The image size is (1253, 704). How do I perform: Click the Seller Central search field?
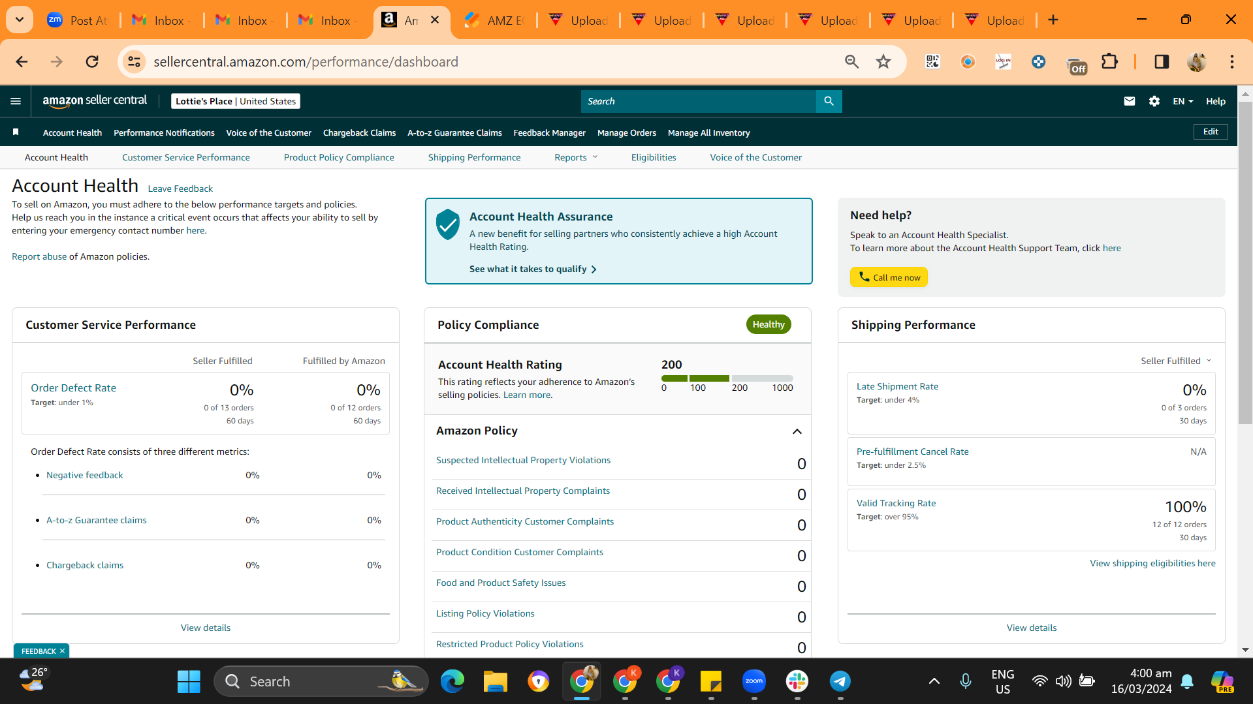pyautogui.click(x=699, y=101)
